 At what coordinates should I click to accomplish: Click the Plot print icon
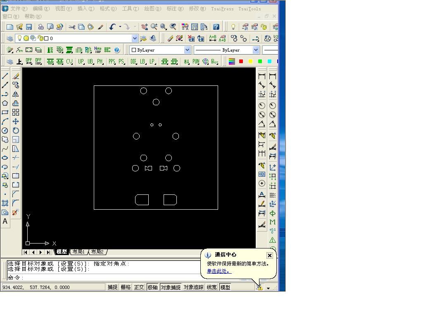(41, 27)
